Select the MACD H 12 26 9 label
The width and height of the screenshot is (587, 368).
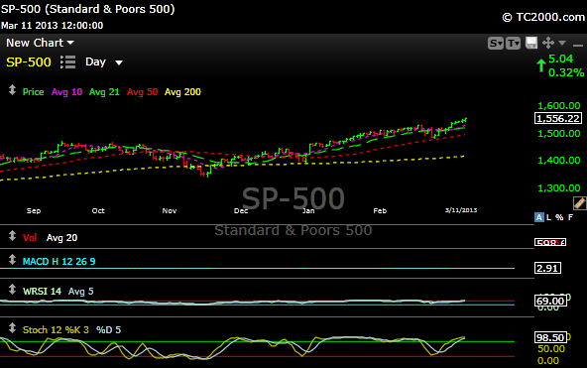coord(59,261)
